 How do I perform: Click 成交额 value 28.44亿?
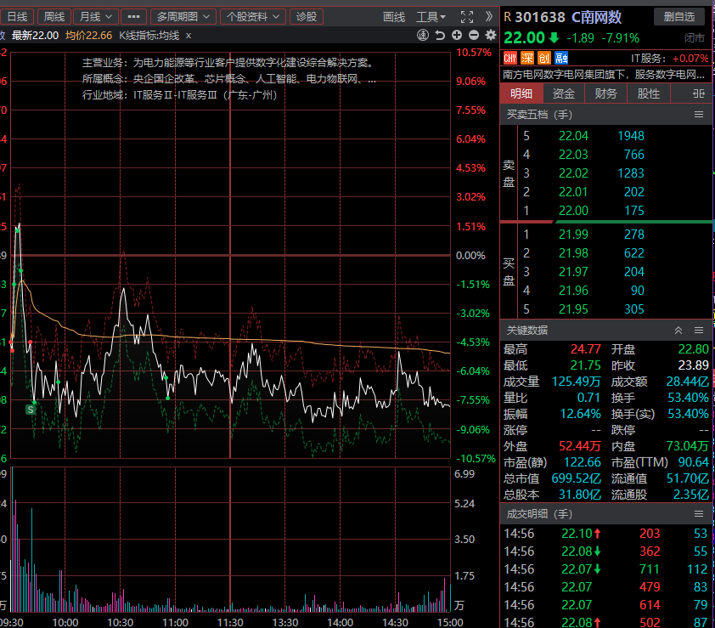pos(687,382)
